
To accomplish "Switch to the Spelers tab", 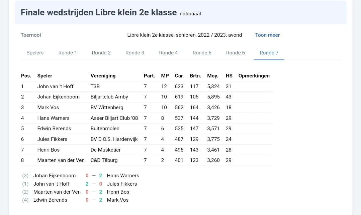I will [x=35, y=53].
